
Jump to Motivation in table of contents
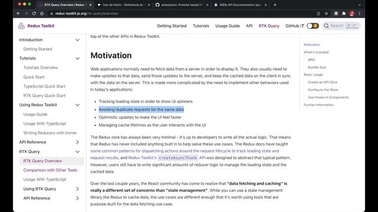pos(312,45)
